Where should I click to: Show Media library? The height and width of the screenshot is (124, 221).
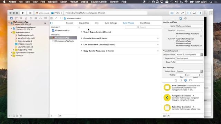190,80
